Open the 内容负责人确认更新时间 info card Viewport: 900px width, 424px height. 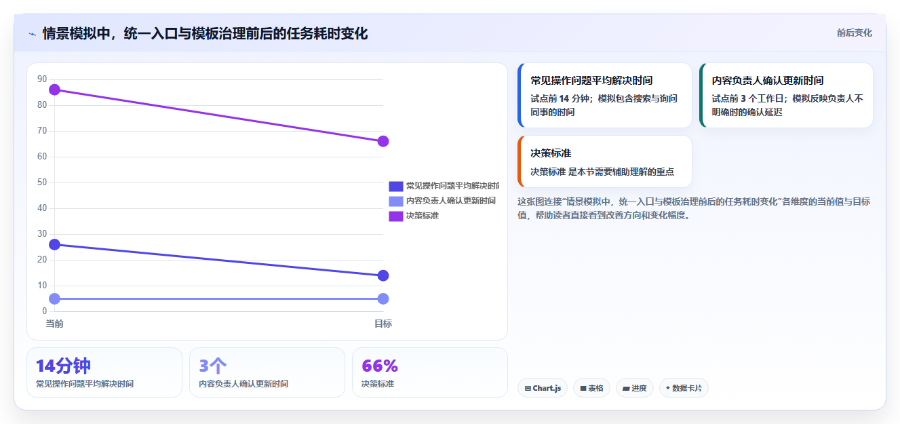786,96
